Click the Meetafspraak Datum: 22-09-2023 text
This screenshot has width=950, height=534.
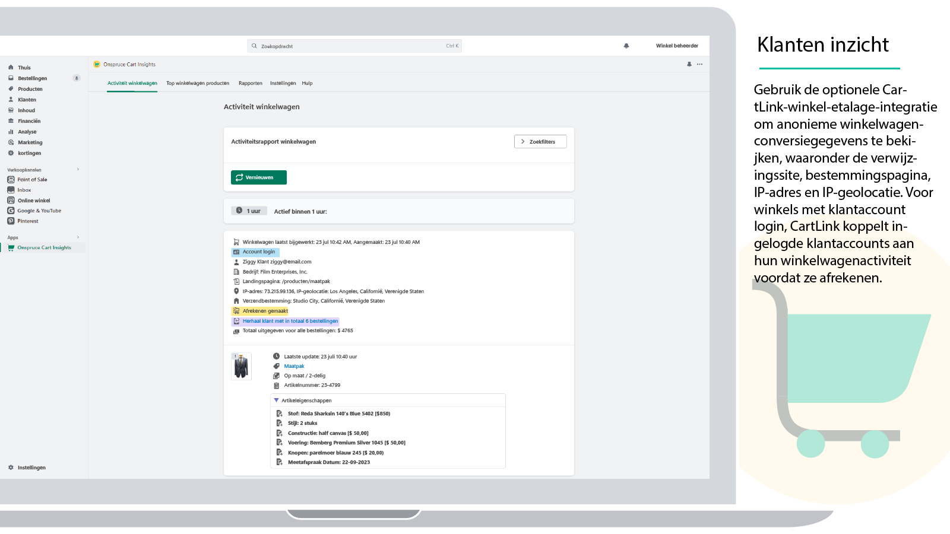coord(329,462)
